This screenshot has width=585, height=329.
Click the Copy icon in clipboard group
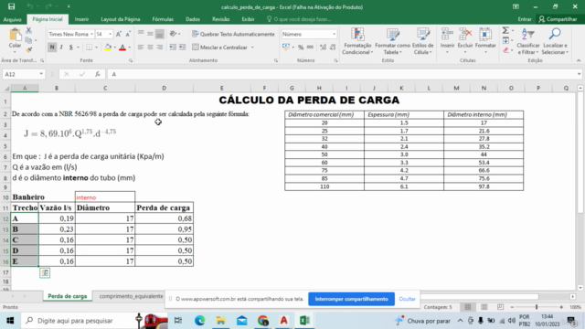click(x=28, y=40)
